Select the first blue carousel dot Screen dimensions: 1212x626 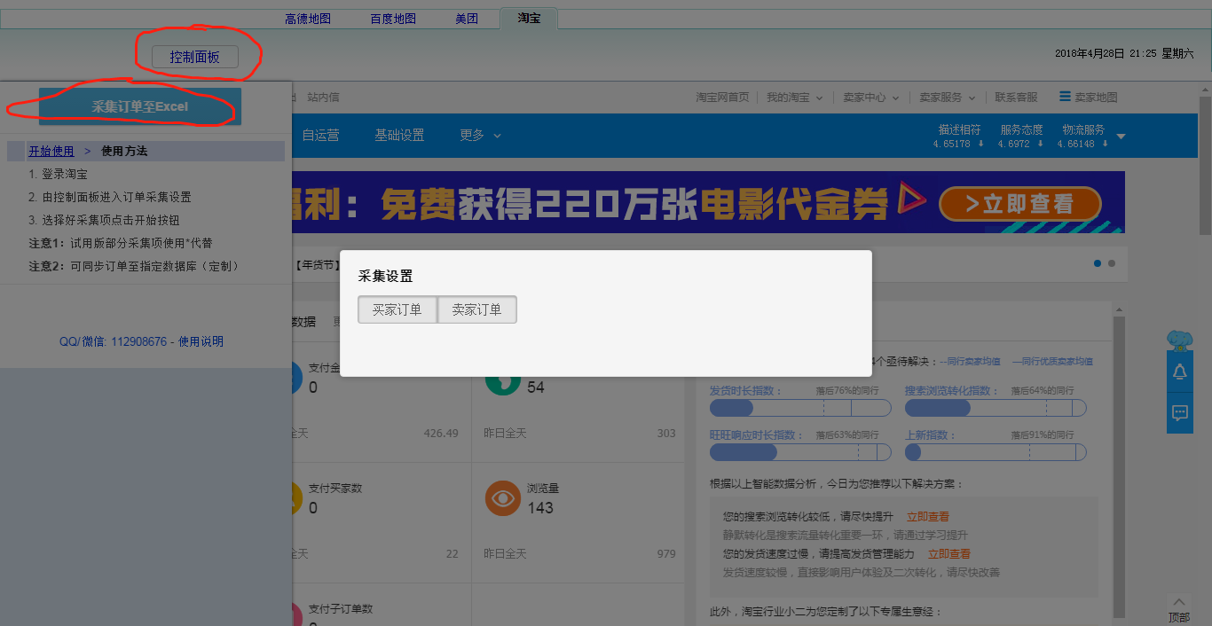click(x=1098, y=263)
